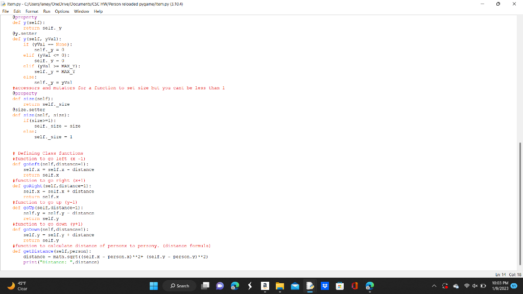Launch Teams Chat from the taskbar
This screenshot has width=523, height=294.
tap(220, 286)
